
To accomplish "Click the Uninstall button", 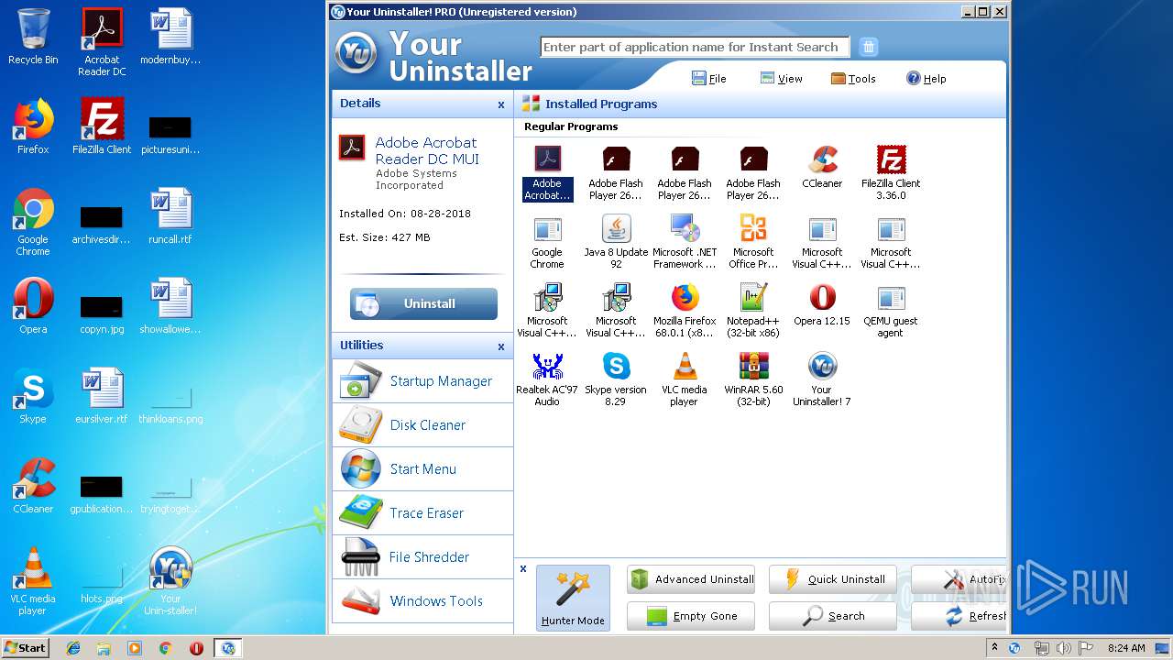I will [x=423, y=303].
